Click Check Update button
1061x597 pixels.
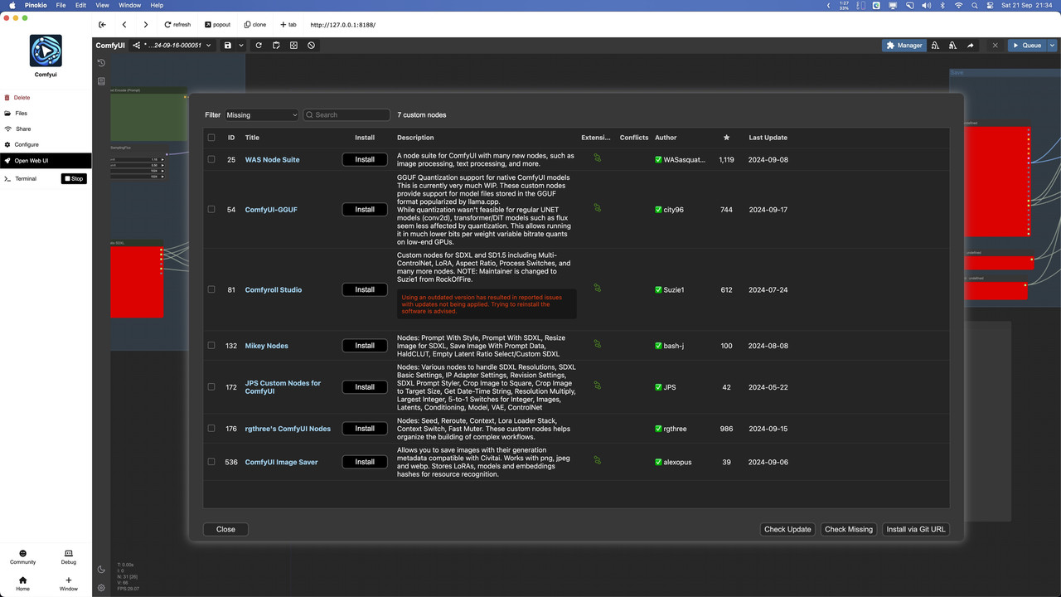click(787, 529)
